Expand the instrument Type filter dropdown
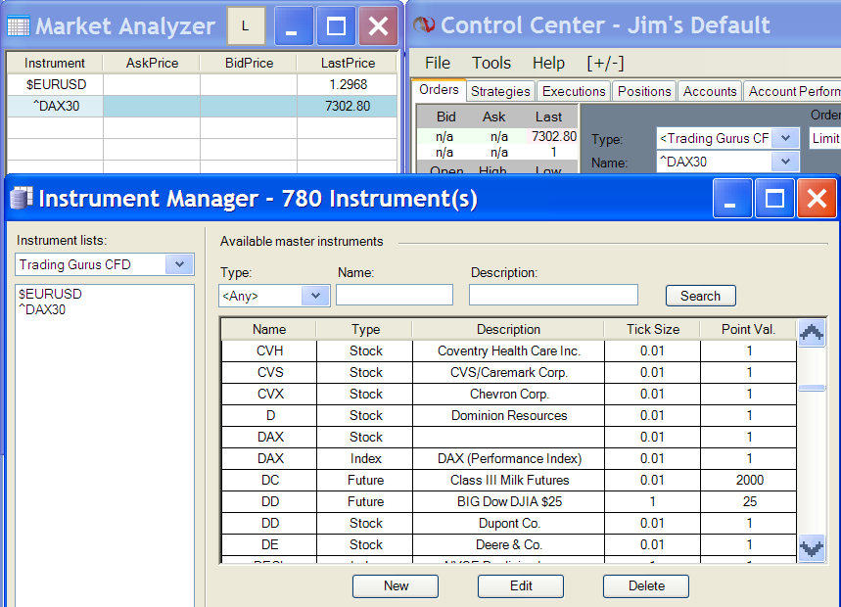The height and width of the screenshot is (607, 841). click(x=315, y=296)
